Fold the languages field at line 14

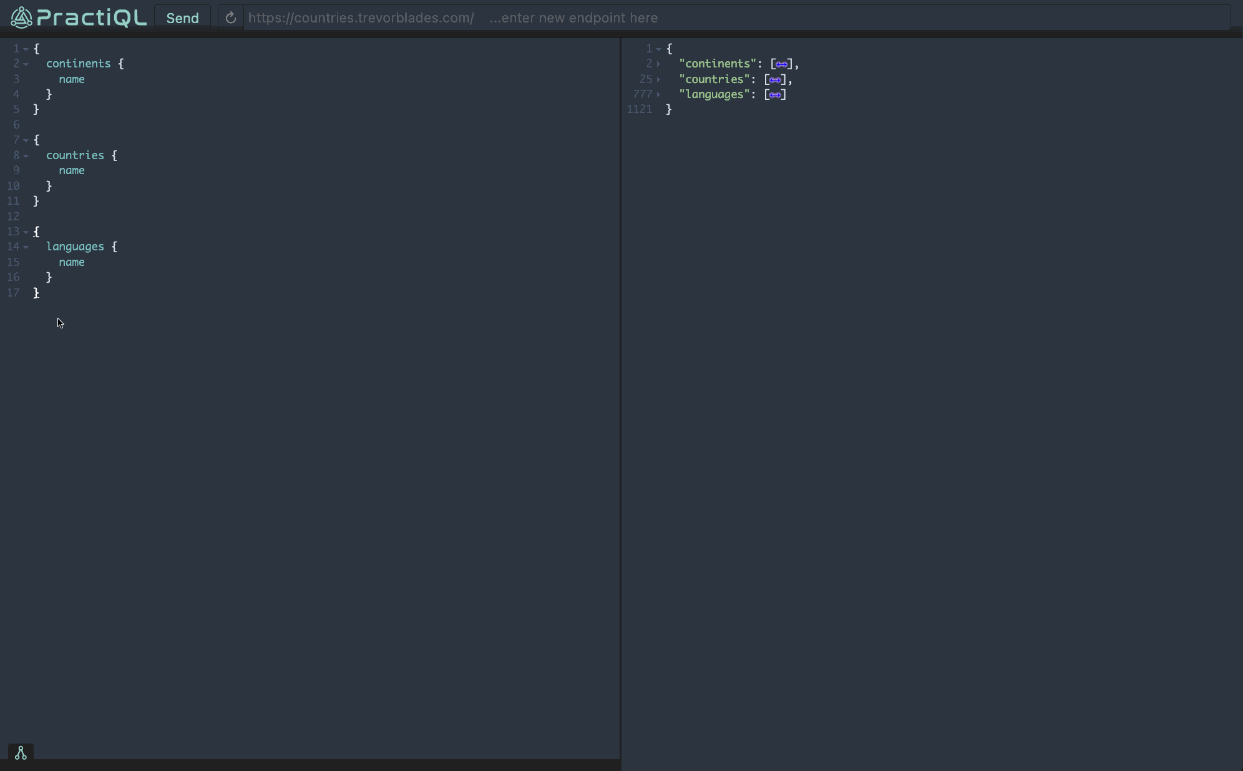pyautogui.click(x=26, y=247)
